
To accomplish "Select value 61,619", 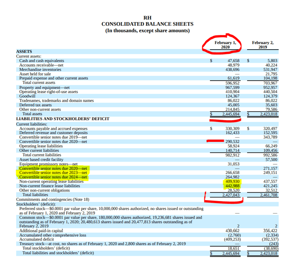I will tap(233, 78).
